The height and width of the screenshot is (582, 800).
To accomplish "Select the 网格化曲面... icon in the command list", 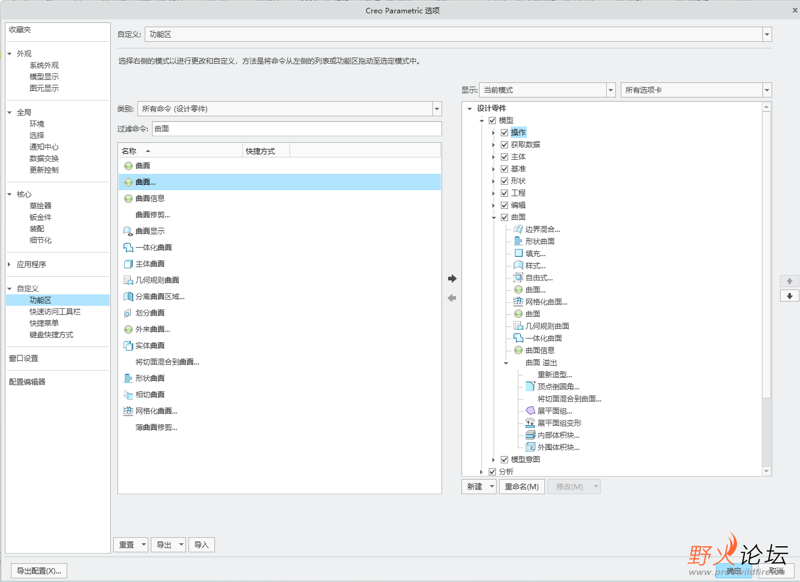I will coord(128,411).
